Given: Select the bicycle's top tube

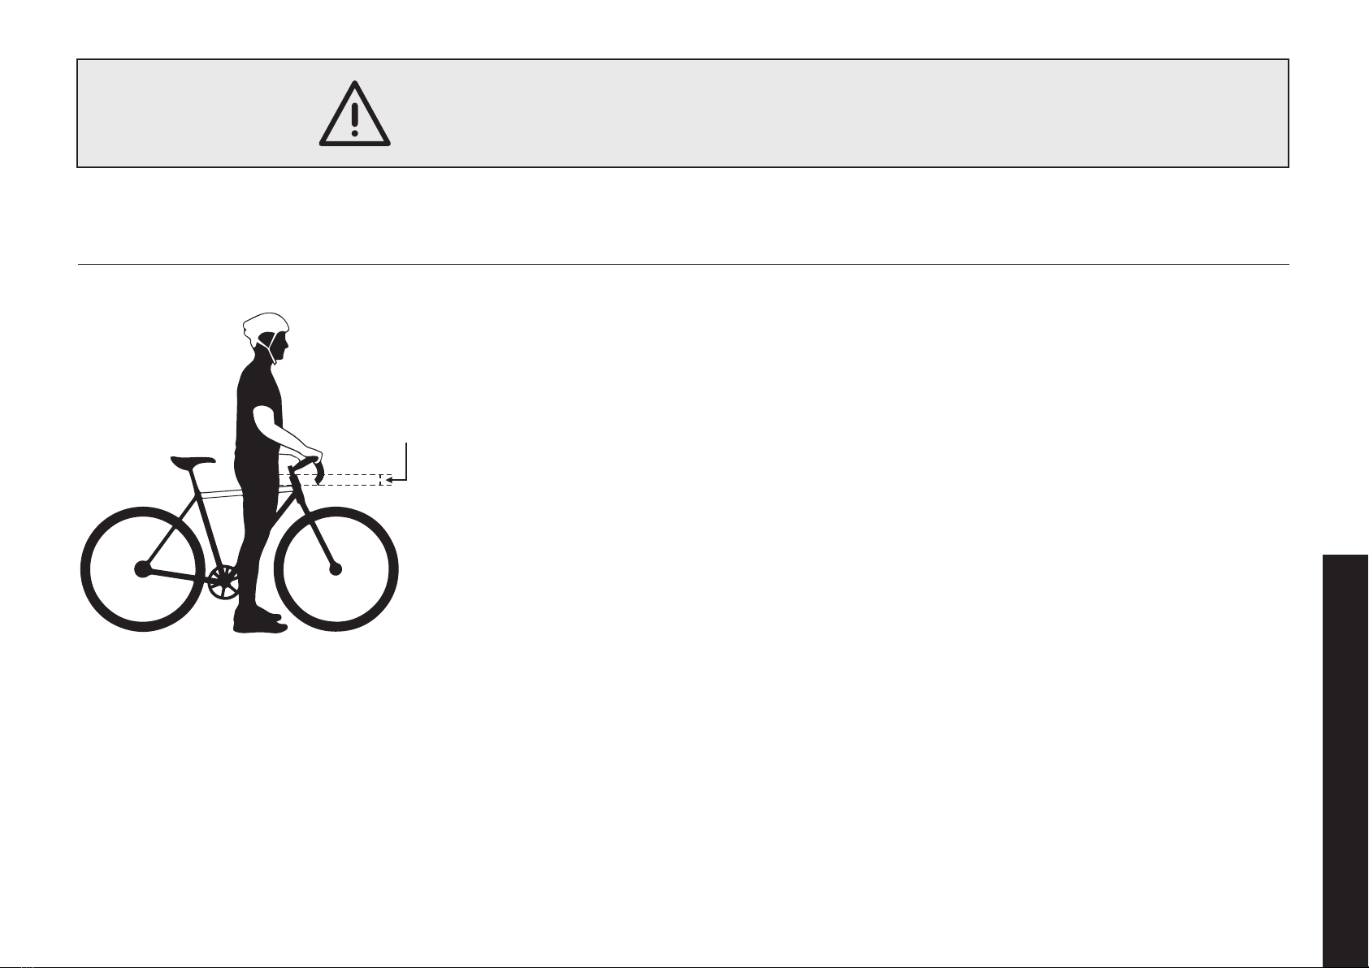Looking at the screenshot, I should pos(244,492).
